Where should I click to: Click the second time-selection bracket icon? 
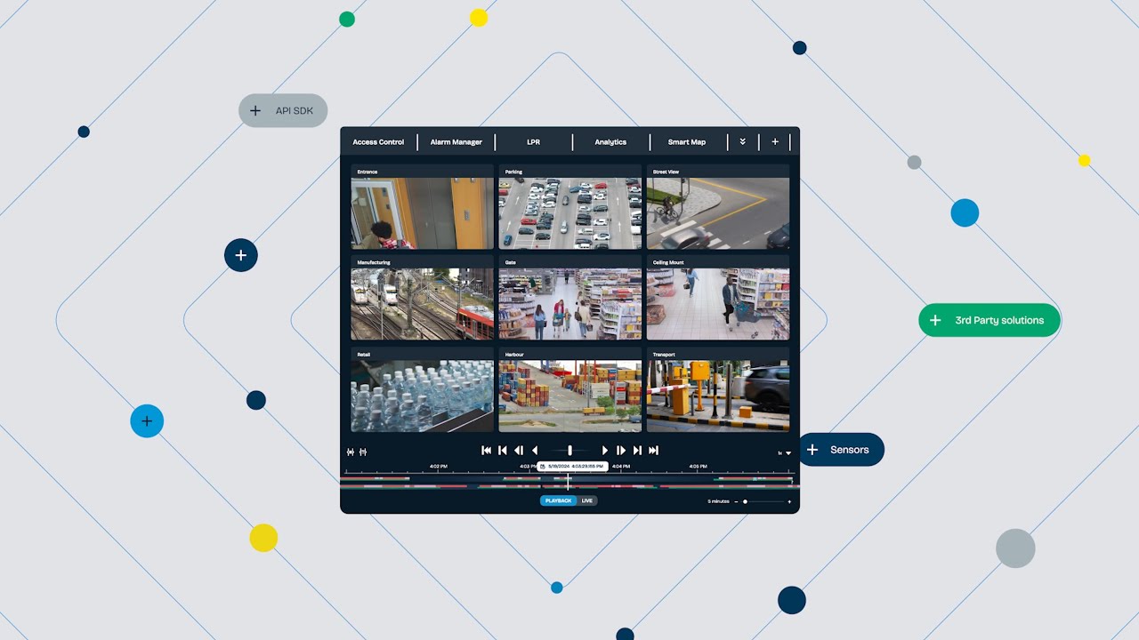[363, 452]
